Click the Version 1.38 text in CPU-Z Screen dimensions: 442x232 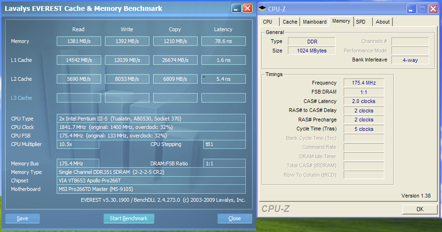coord(416,196)
